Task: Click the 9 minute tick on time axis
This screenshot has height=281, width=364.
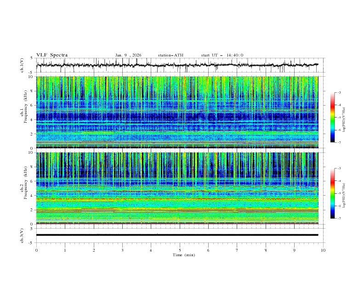Action: click(294, 250)
